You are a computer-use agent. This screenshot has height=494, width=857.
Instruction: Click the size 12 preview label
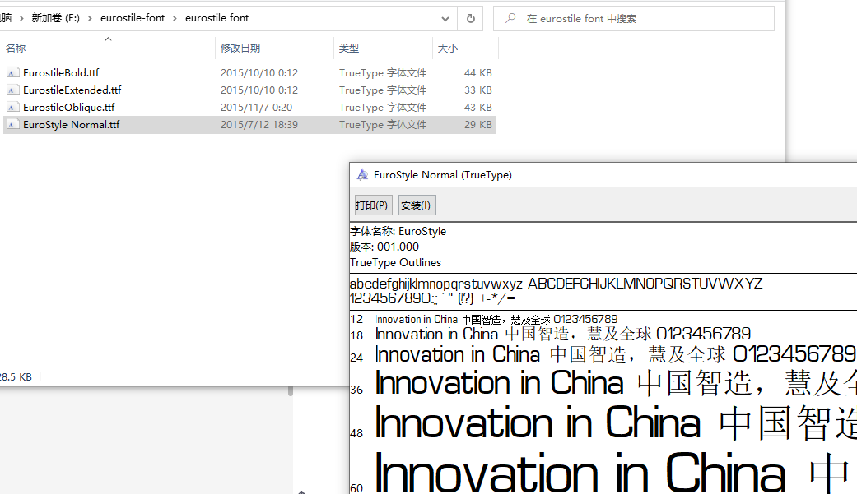pyautogui.click(x=356, y=319)
